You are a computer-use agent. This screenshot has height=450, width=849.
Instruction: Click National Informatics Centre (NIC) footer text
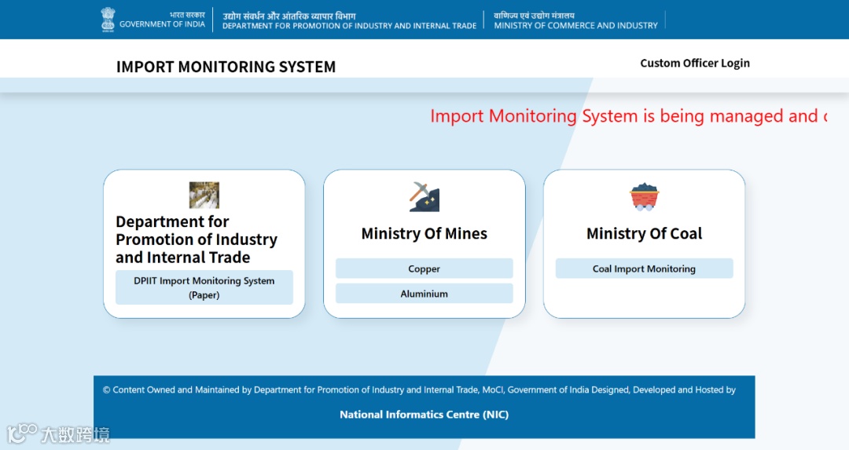tap(424, 415)
